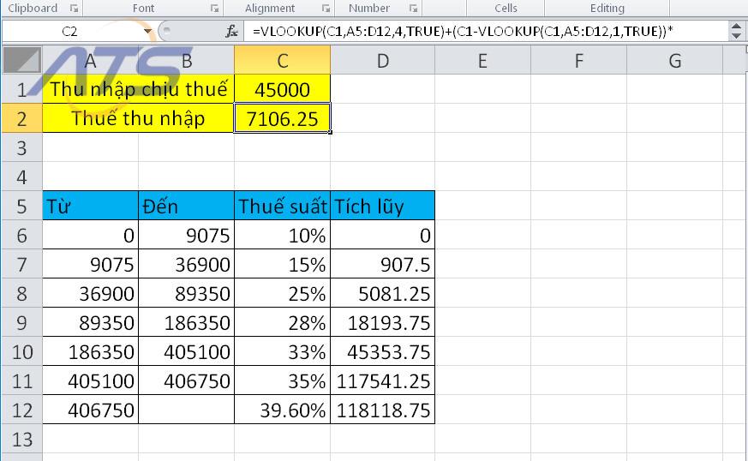
Task: Select cell C1 containing 45000
Action: [282, 90]
